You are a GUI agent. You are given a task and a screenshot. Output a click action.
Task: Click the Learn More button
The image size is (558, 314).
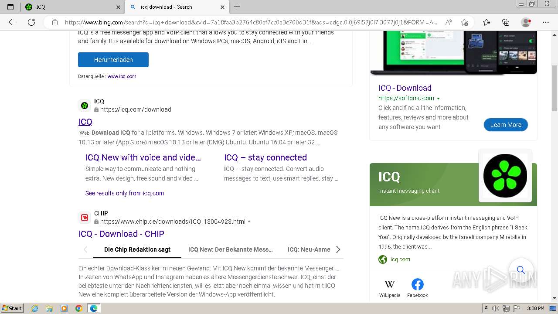506,125
